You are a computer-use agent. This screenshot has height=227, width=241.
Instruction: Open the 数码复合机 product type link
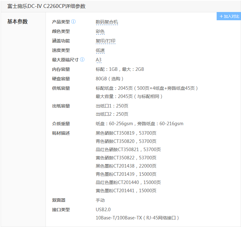click(107, 22)
